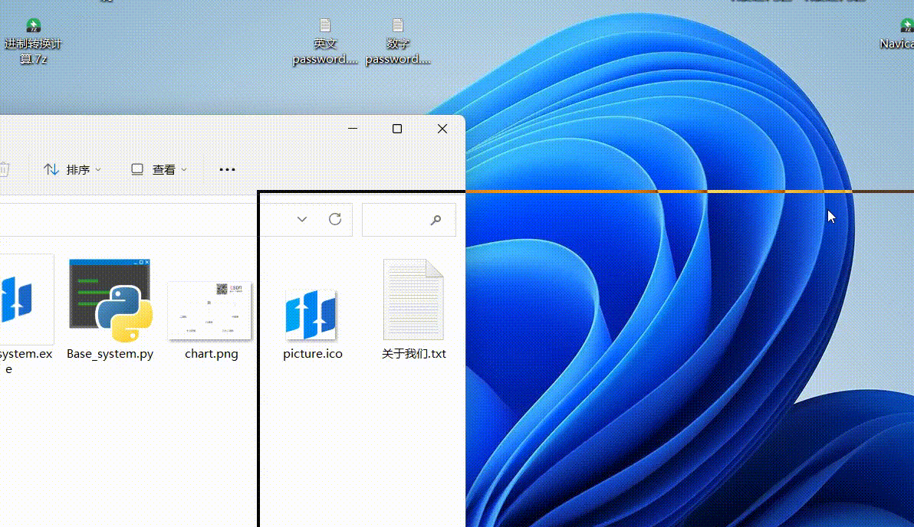Minimize the File Explorer window

353,129
